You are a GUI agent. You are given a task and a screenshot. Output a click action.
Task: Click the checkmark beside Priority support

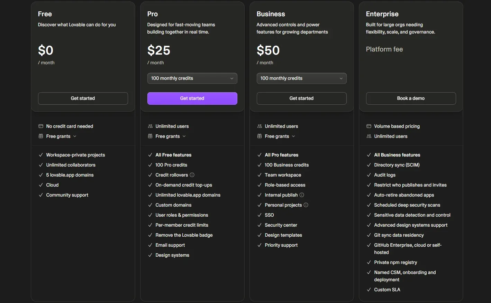[260, 245]
